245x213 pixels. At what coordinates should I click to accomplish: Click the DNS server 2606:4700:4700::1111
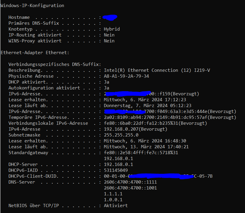coord(130,182)
